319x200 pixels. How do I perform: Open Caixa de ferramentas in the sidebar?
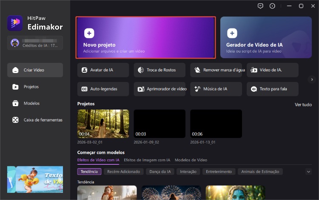(35, 120)
